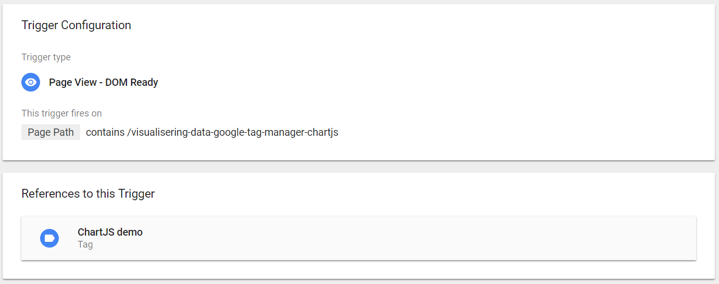Click the References to this Trigger heading
This screenshot has height=284, width=719.
88,194
